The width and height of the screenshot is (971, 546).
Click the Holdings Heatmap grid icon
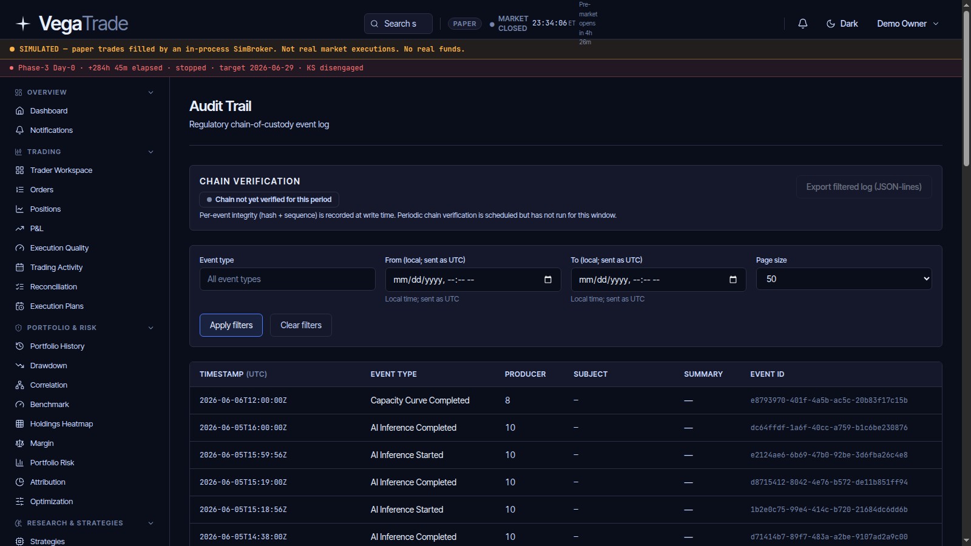pyautogui.click(x=19, y=424)
